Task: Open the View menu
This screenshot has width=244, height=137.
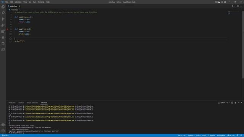Action: pyautogui.click(x=25, y=2)
